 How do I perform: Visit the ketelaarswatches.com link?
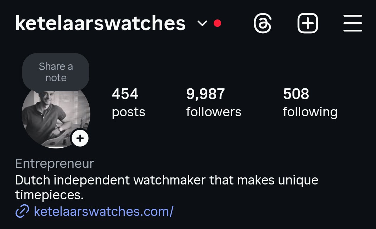103,211
